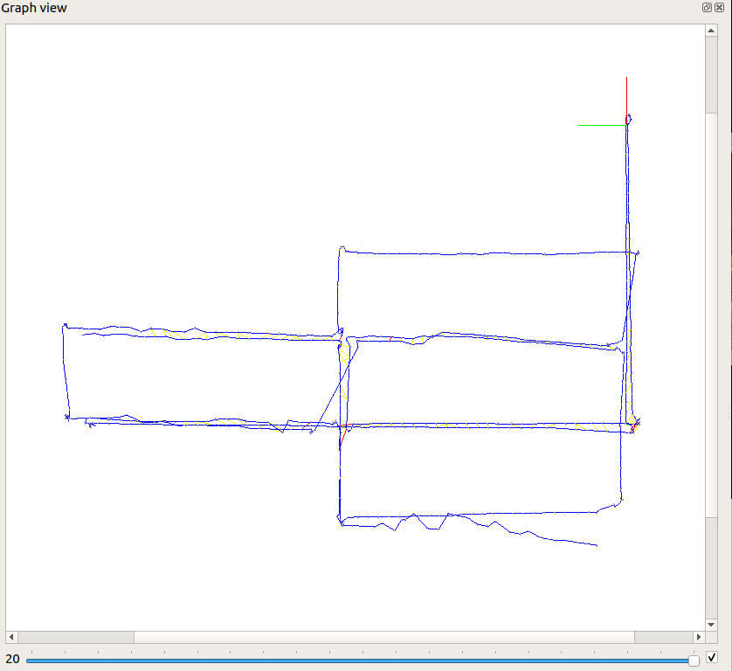Viewport: 732px width, 671px height.
Task: Select the horizontal scrollbar thumb
Action: pyautogui.click(x=384, y=637)
